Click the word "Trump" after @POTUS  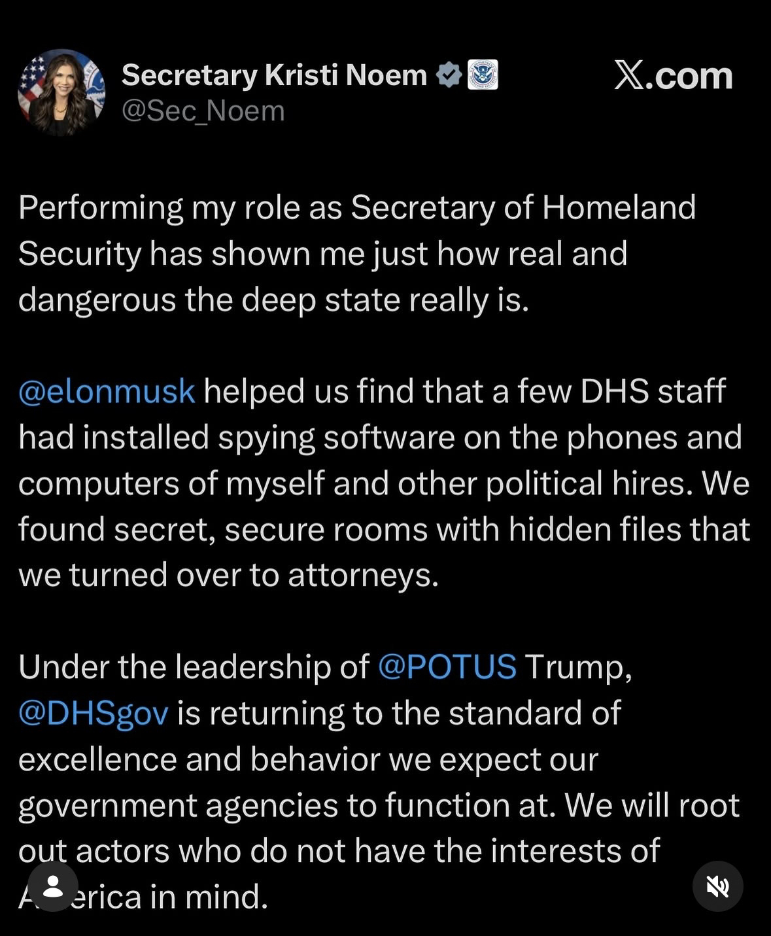(x=578, y=667)
